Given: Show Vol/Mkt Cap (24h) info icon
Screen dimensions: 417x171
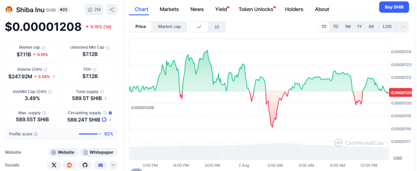Looking at the screenshot, I should (x=50, y=92).
